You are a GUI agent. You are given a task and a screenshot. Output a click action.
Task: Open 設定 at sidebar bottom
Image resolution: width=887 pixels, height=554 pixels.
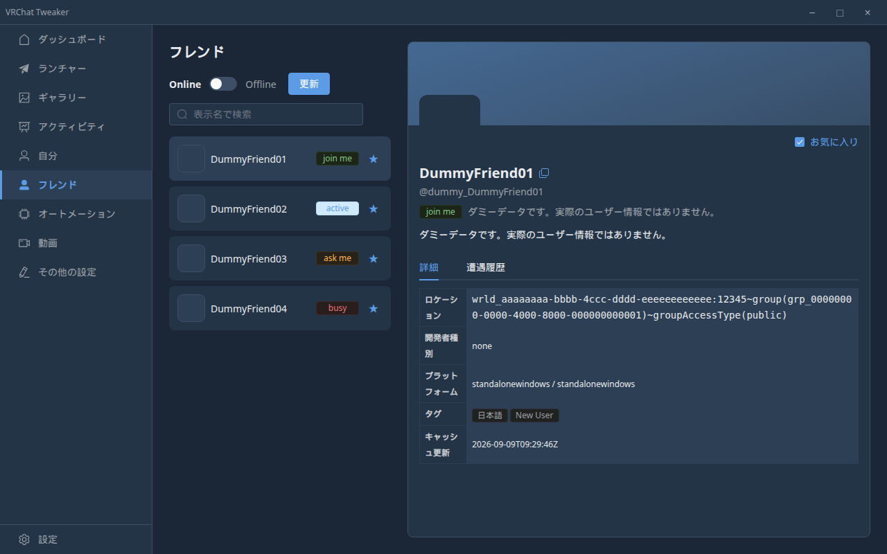[76, 539]
